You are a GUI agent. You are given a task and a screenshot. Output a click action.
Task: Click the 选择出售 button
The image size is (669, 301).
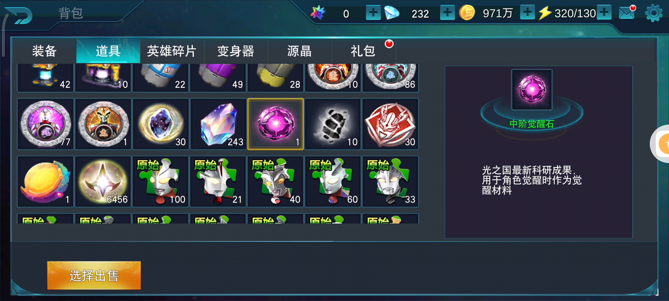tap(94, 275)
